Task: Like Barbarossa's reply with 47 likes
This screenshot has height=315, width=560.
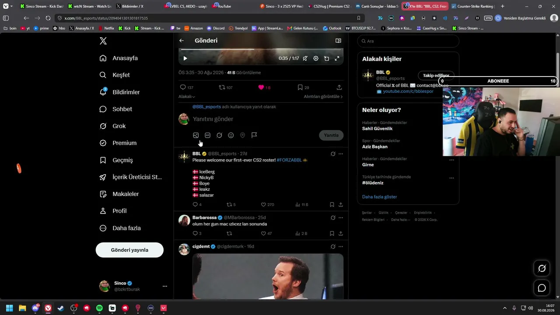Action: (266, 233)
